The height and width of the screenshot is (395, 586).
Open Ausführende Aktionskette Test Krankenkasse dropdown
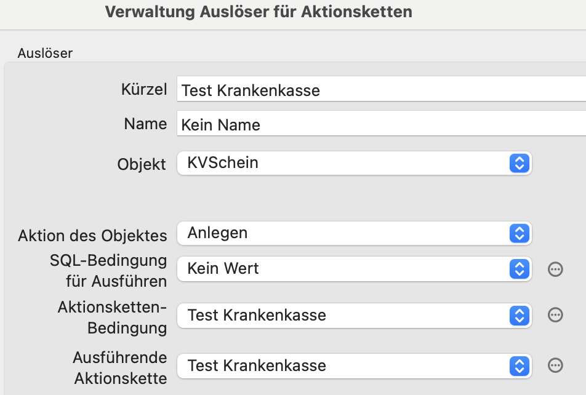(355, 366)
